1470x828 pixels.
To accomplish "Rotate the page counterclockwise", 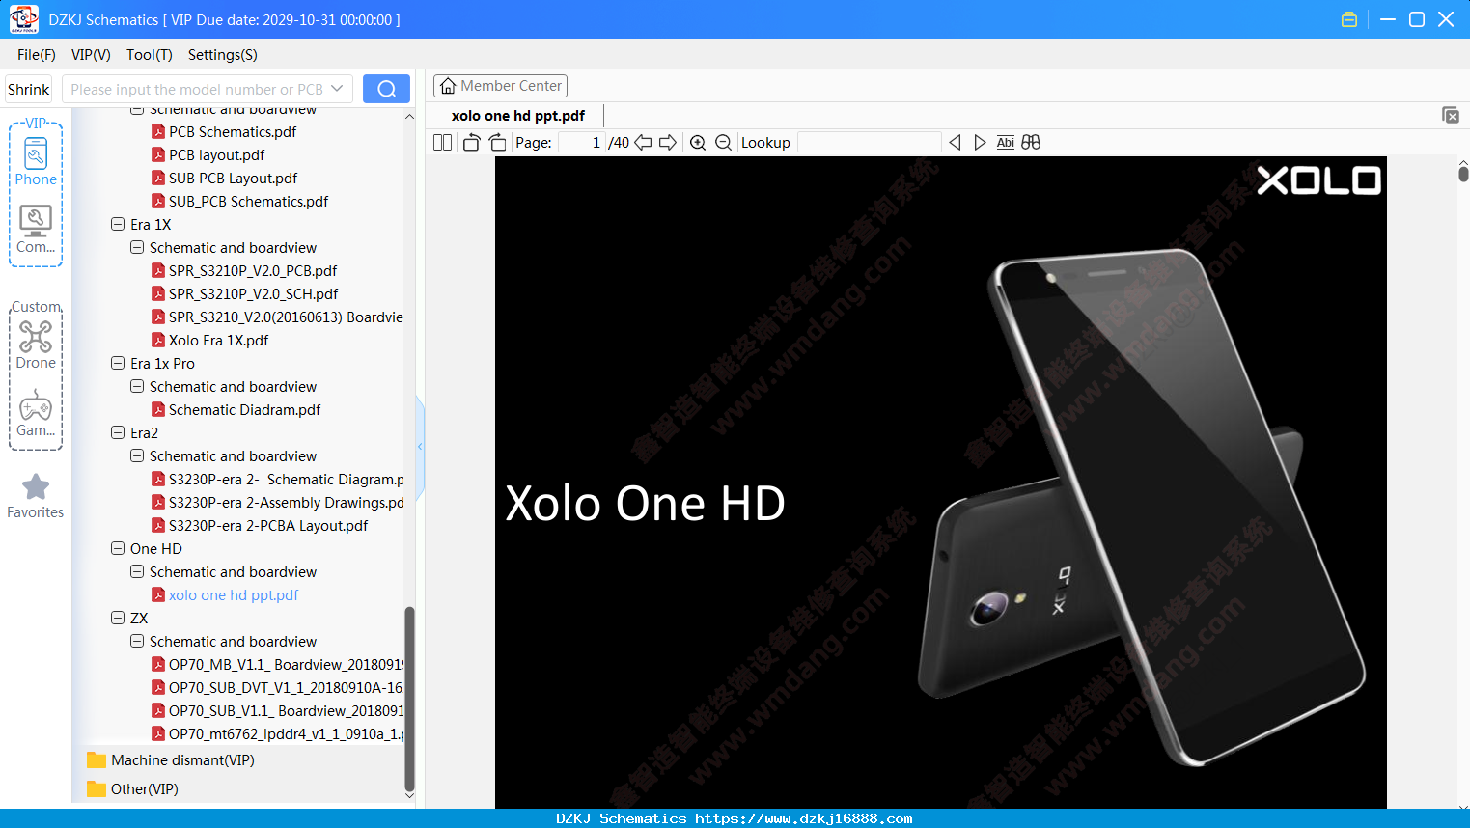I will pos(471,142).
